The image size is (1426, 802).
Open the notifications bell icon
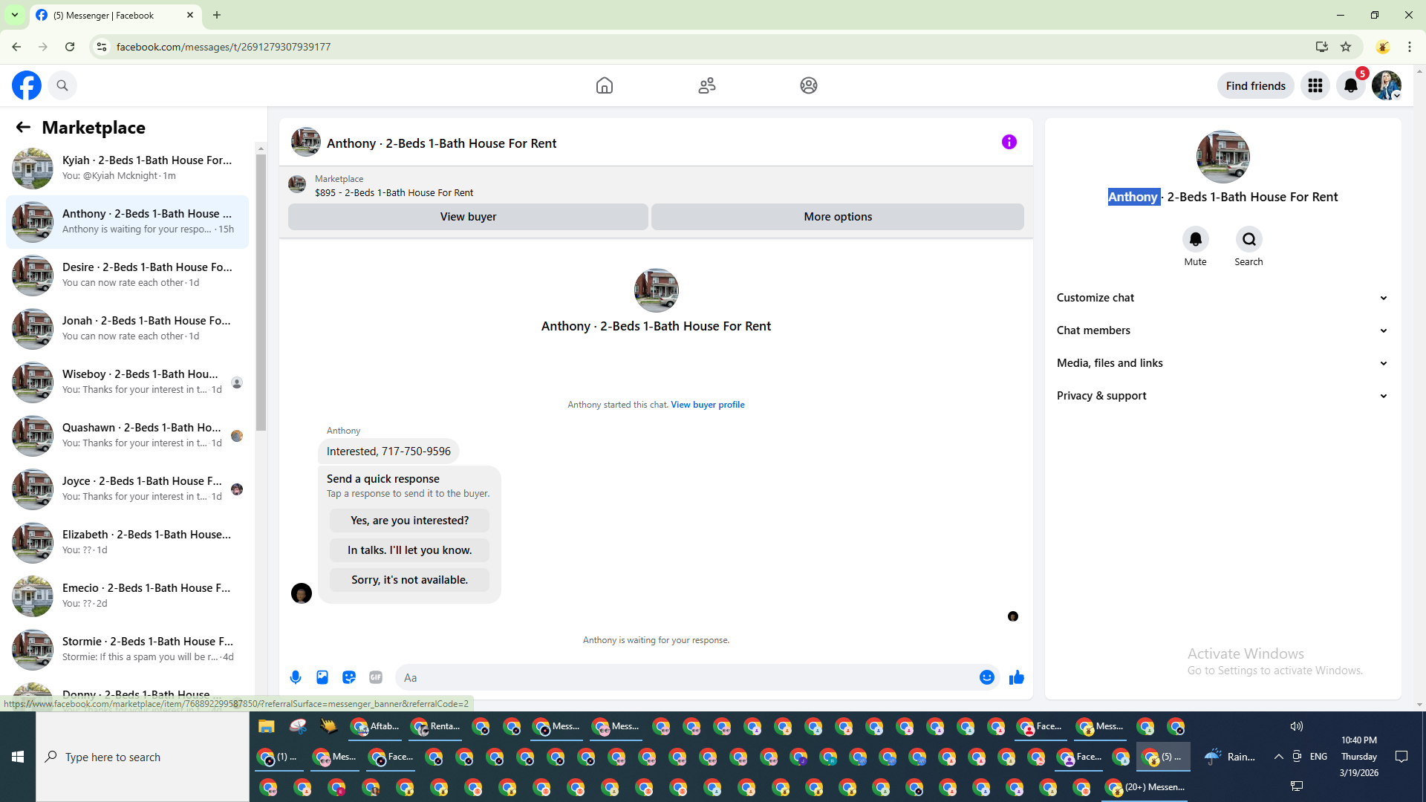[1350, 85]
